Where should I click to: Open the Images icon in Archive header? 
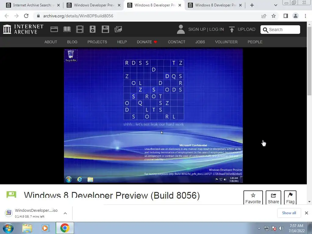[118, 29]
